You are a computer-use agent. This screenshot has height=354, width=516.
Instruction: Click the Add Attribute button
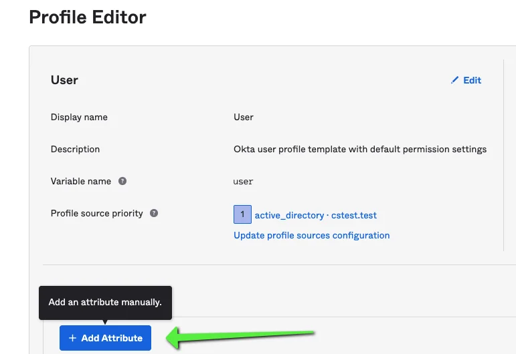click(x=105, y=338)
